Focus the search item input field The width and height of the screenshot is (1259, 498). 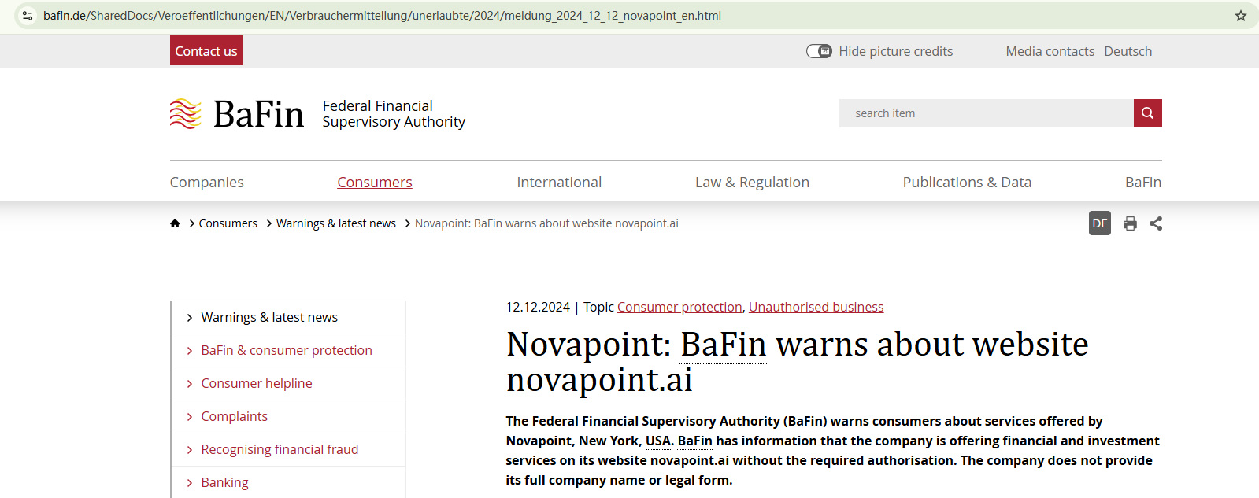[x=987, y=113]
